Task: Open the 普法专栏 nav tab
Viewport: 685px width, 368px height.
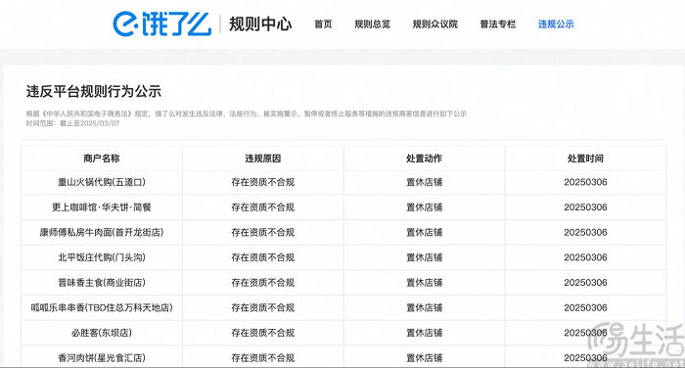Action: [497, 24]
